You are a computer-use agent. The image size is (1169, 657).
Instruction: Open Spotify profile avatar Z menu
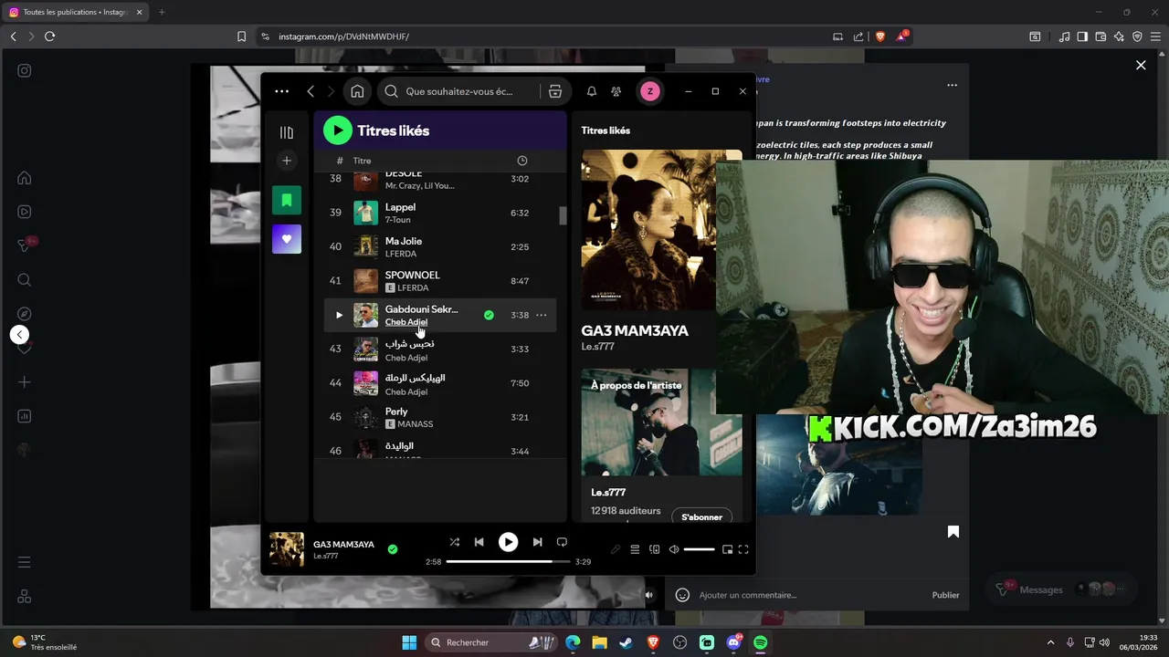coord(650,91)
